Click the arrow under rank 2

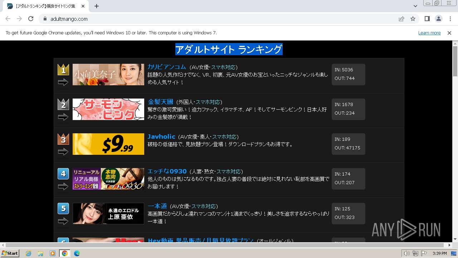point(63,117)
